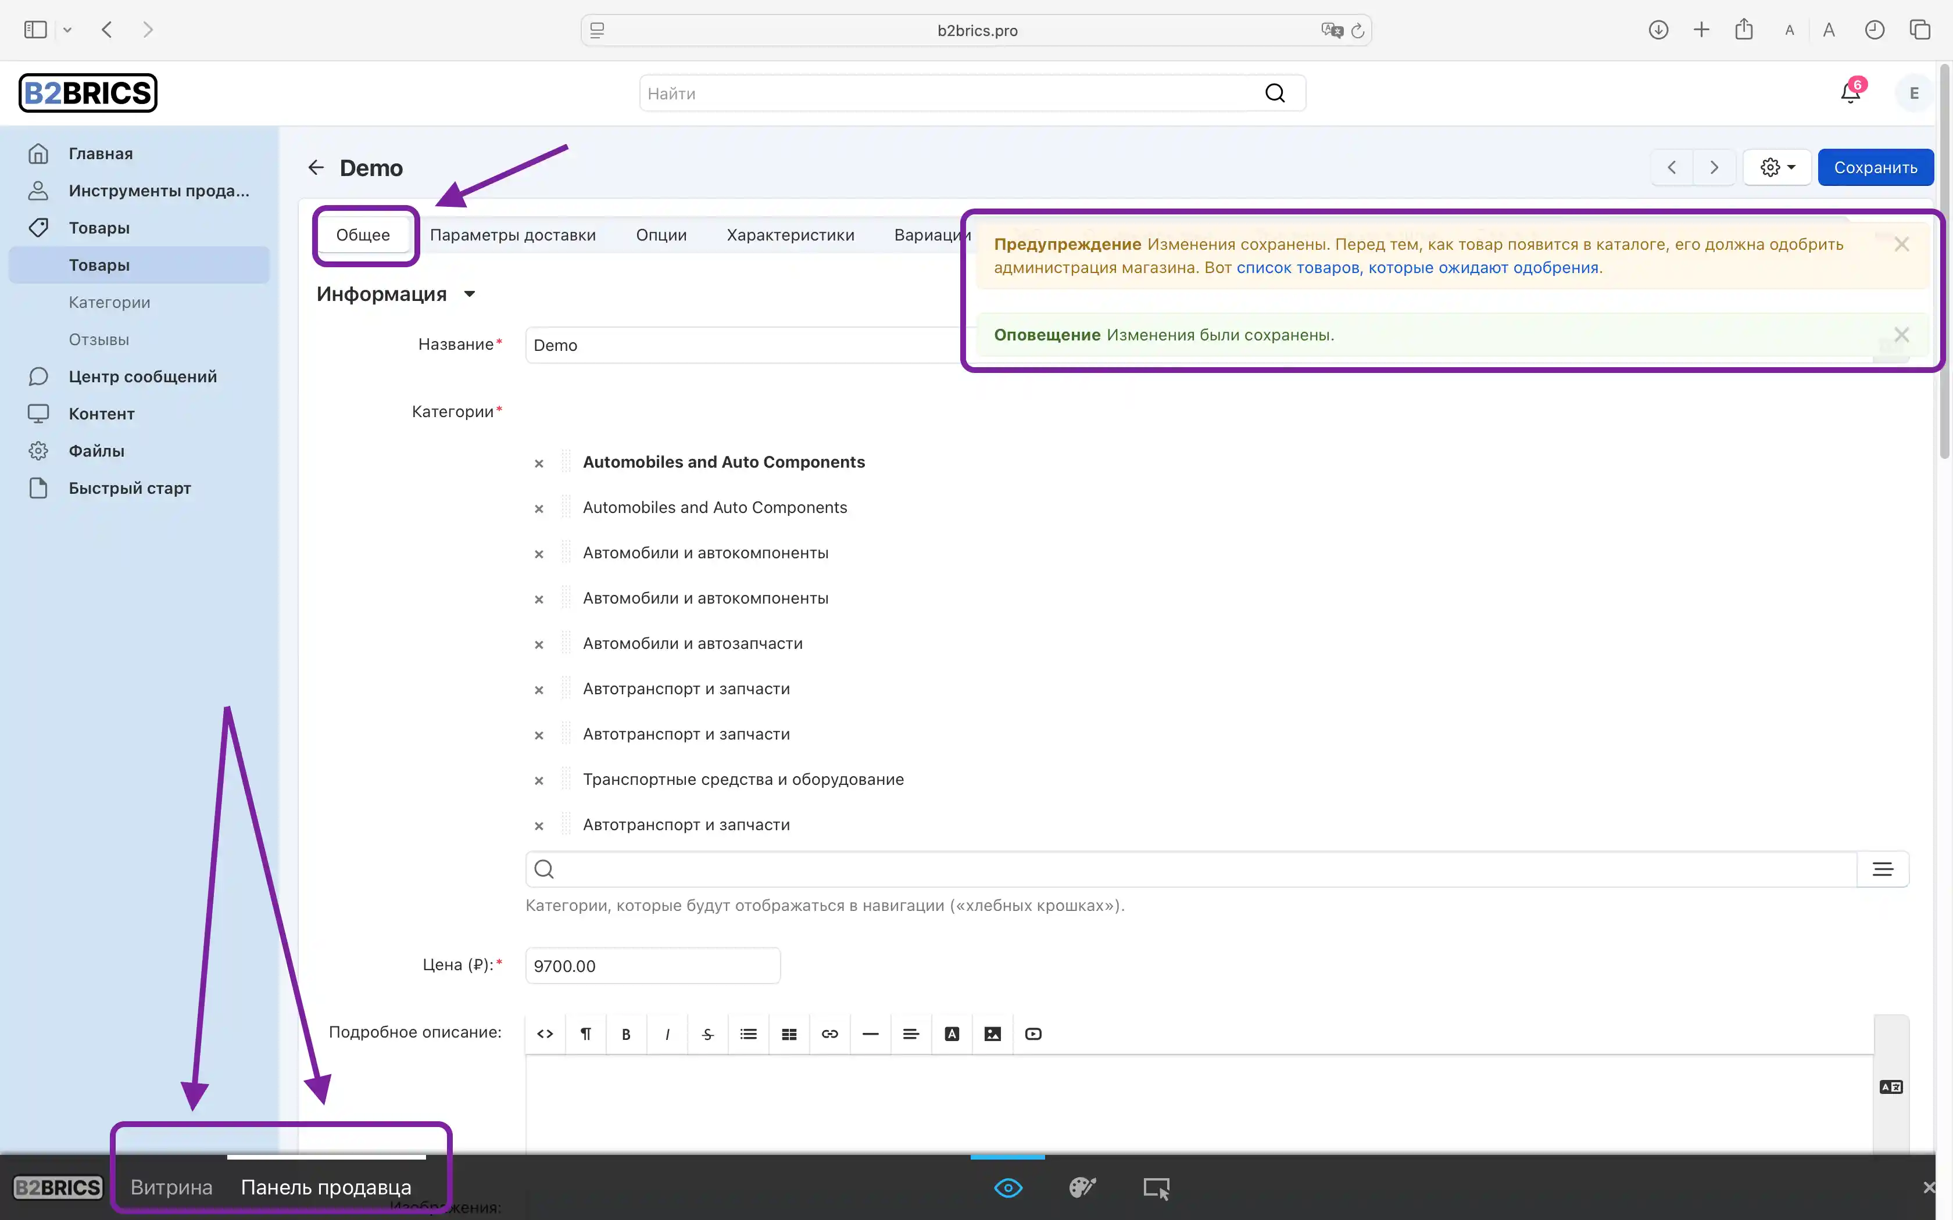Toggle preview mode with the eye icon
The image size is (1953, 1220).
[x=1008, y=1187]
